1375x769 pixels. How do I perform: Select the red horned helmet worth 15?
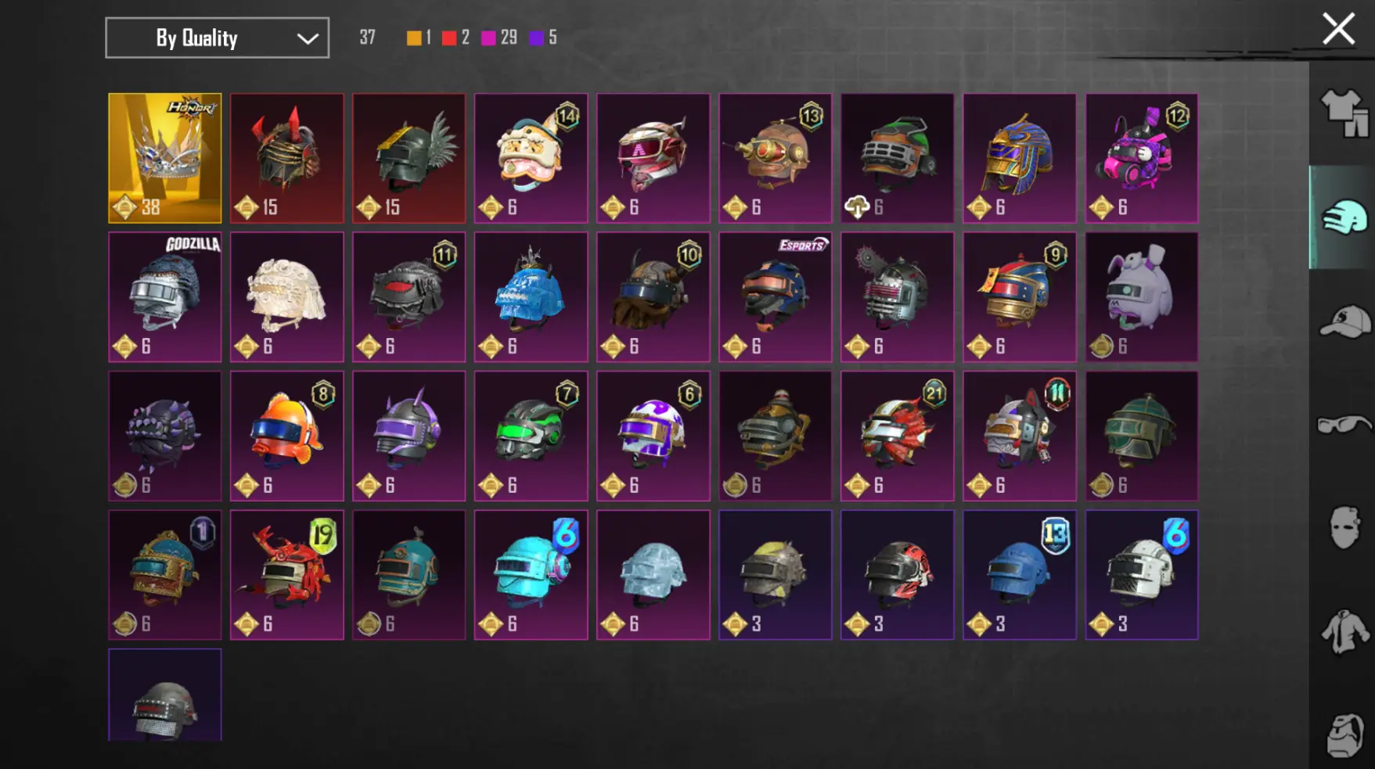[x=286, y=158]
